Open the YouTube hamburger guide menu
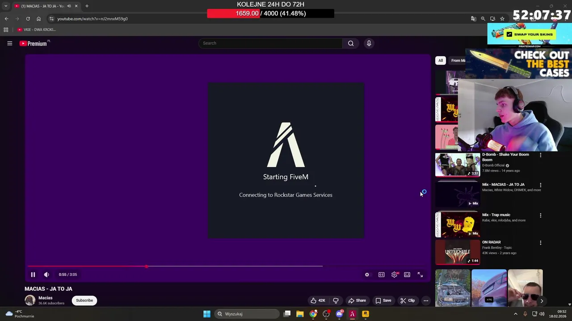572x321 pixels. click(x=9, y=43)
